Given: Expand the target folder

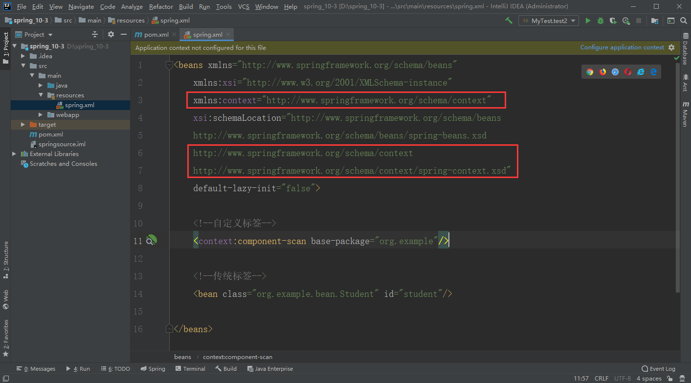Looking at the screenshot, I should (x=23, y=124).
